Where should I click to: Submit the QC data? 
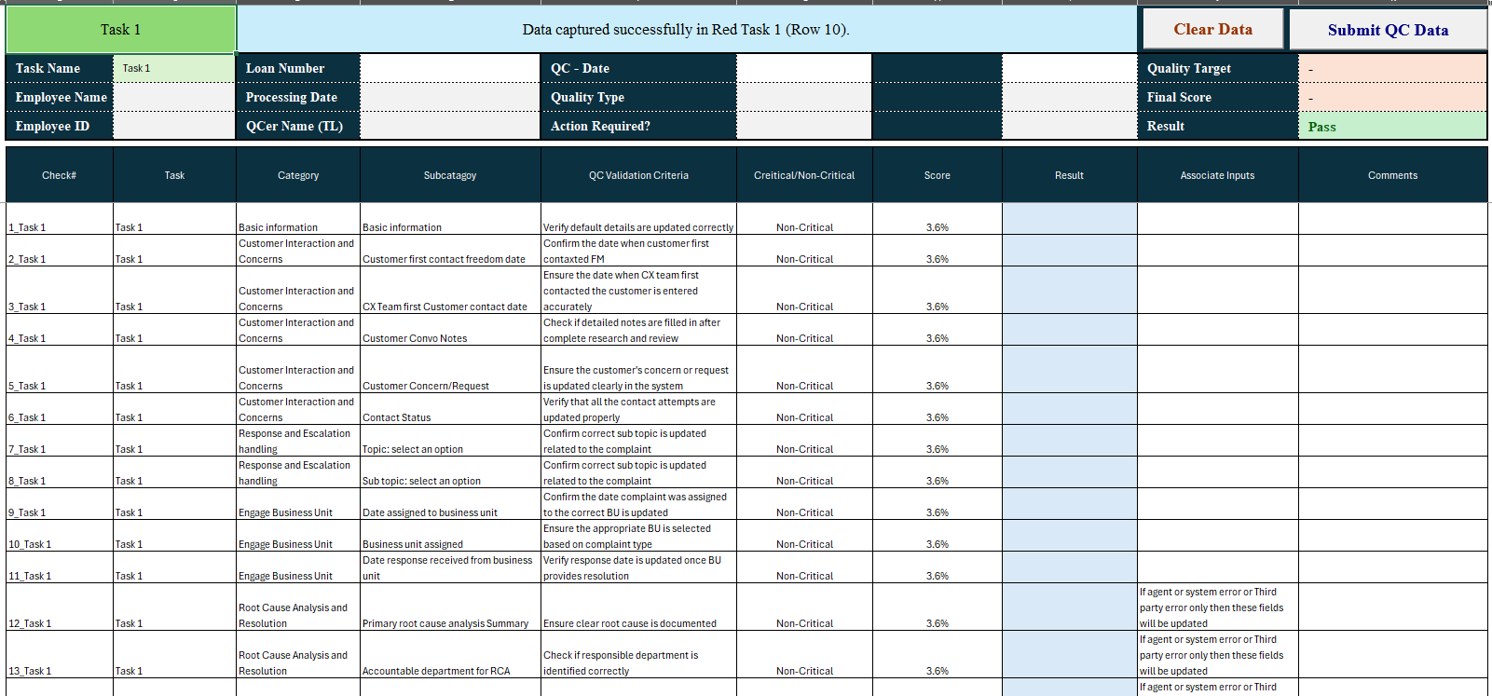pos(1388,30)
